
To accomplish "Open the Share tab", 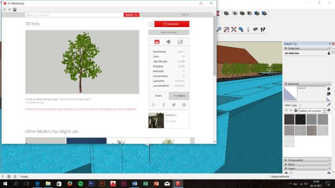I will [x=159, y=96].
